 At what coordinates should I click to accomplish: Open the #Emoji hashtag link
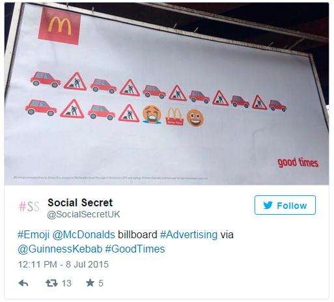[x=33, y=235]
